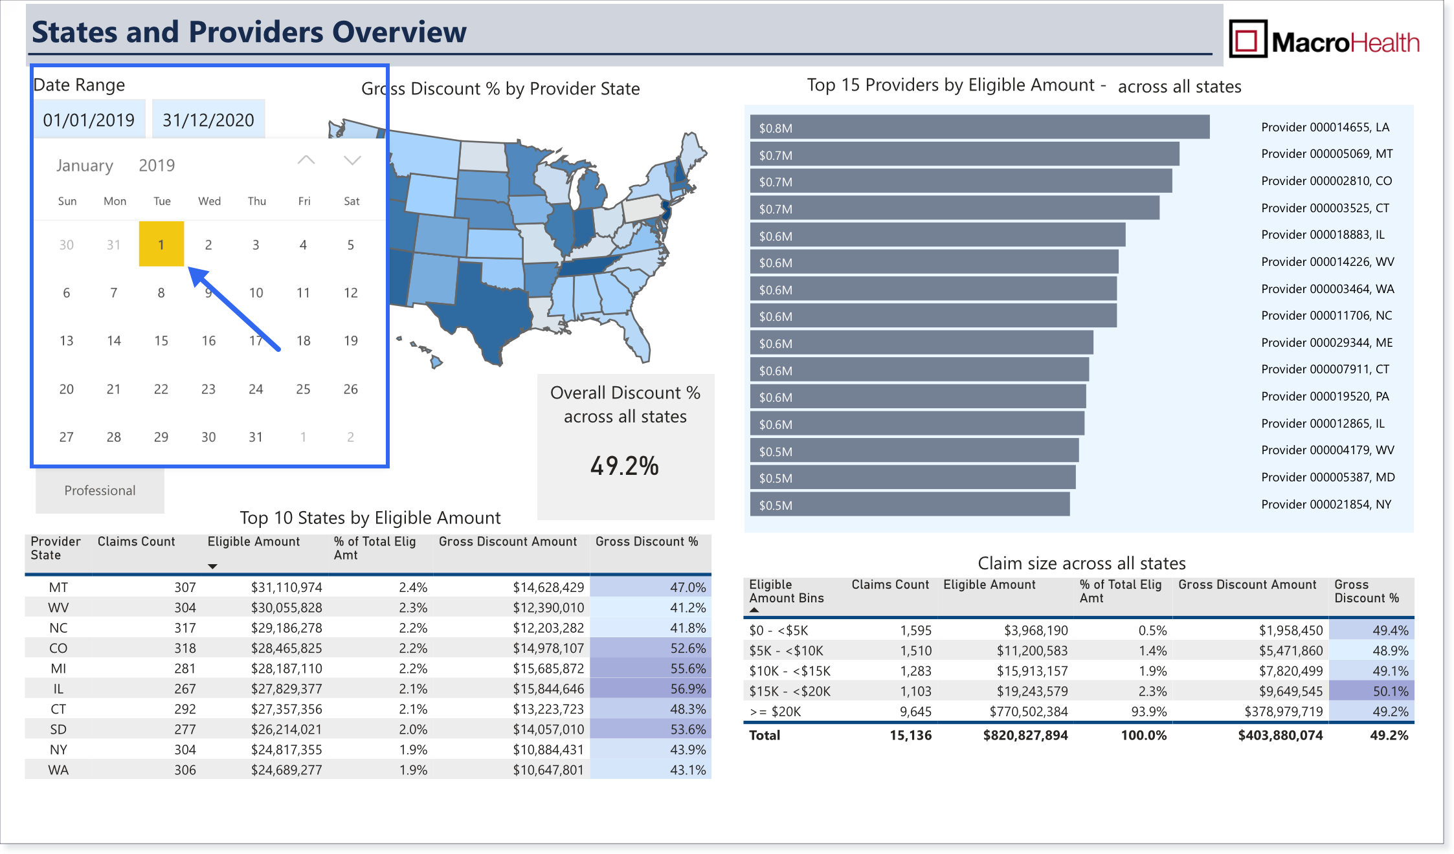Viewport: 1454px width, 854px height.
Task: Select day 15 in the calendar
Action: [x=161, y=341]
